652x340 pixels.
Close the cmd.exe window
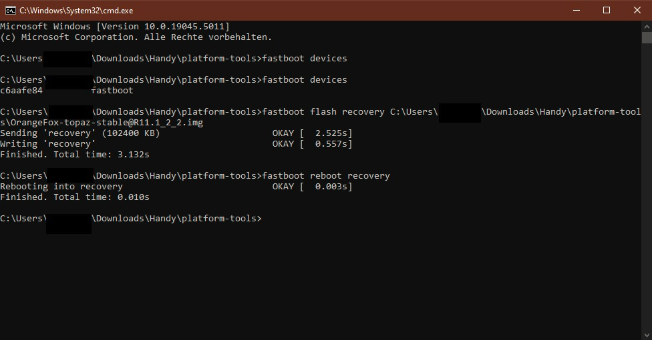tap(637, 10)
